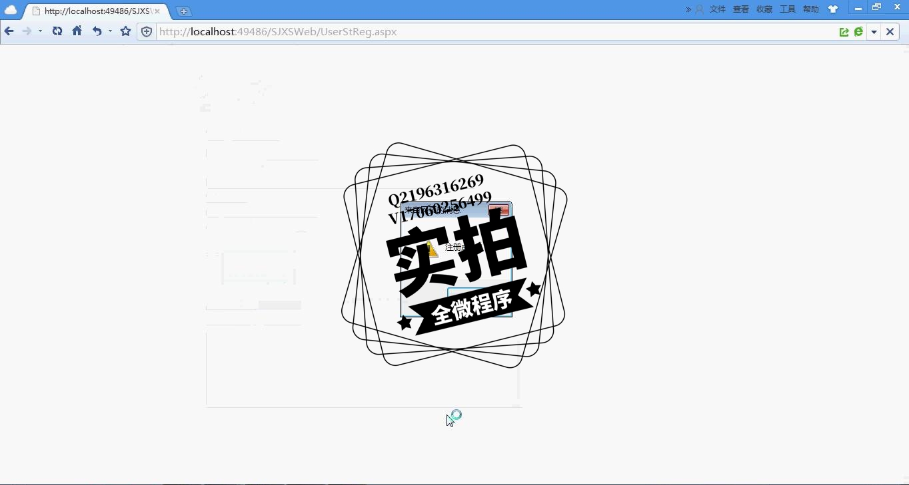Click the cloud browser logo icon
The height and width of the screenshot is (485, 909).
[x=11, y=9]
